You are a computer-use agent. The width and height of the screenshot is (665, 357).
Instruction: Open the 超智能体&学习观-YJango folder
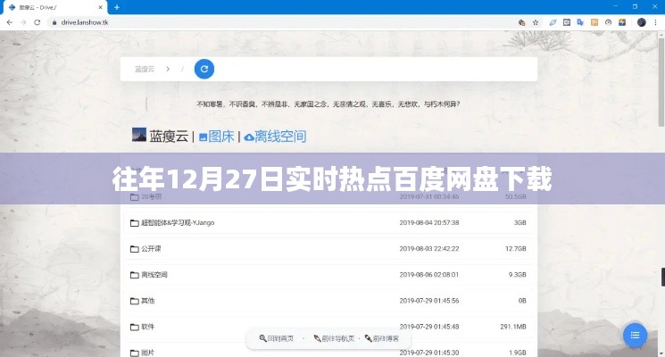coord(178,222)
